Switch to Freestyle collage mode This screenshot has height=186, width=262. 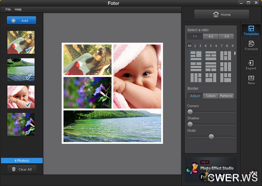(x=251, y=45)
